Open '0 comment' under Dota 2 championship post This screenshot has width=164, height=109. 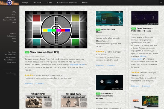[146, 86]
